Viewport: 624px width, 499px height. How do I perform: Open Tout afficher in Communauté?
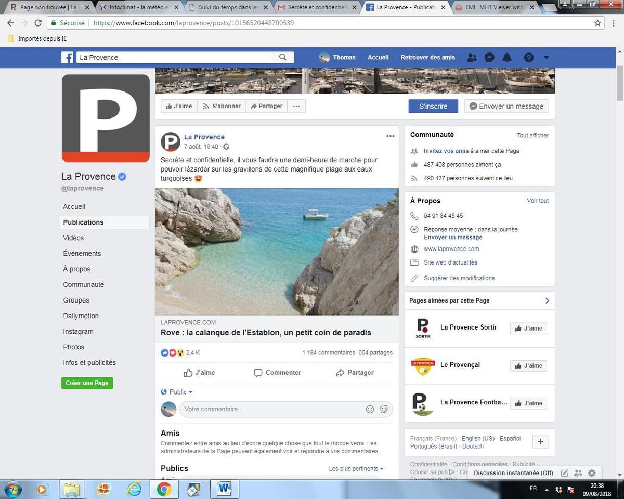(532, 135)
